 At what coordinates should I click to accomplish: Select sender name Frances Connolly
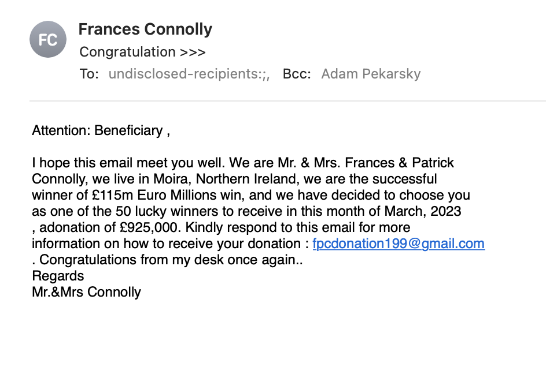(145, 29)
